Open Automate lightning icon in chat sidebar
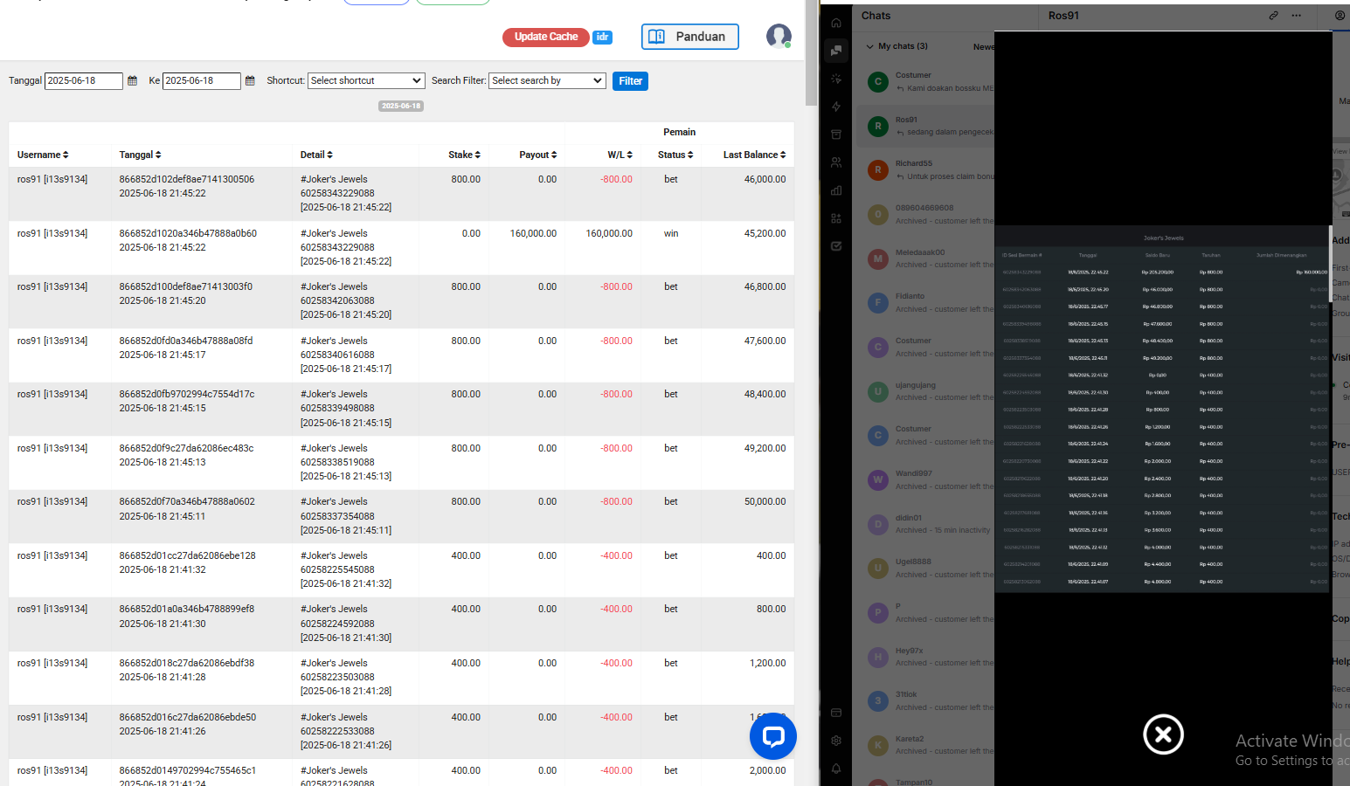This screenshot has height=786, width=1350. pyautogui.click(x=836, y=107)
